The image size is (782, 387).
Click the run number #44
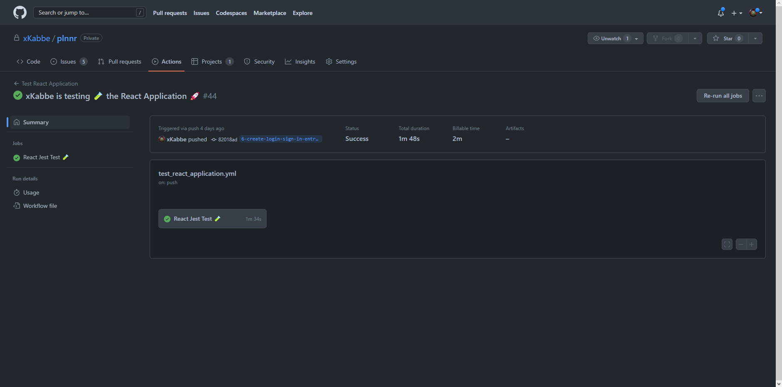210,96
